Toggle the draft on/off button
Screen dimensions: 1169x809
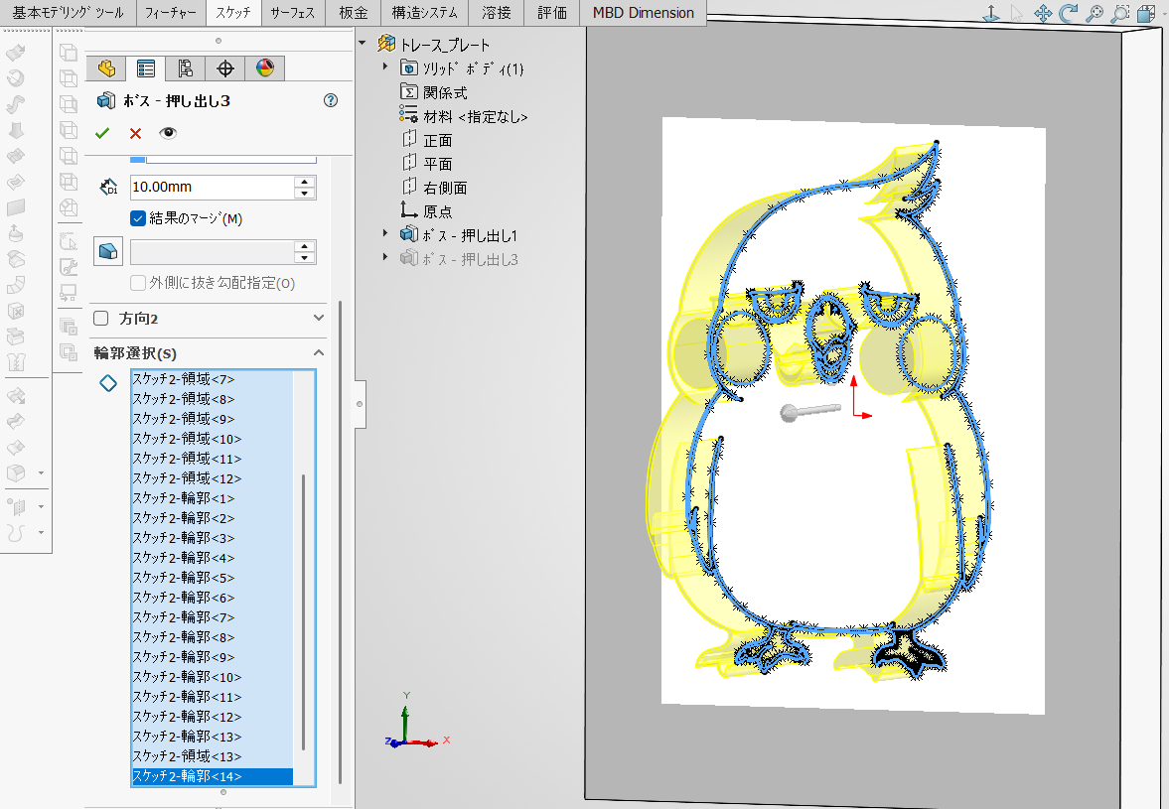(x=108, y=252)
